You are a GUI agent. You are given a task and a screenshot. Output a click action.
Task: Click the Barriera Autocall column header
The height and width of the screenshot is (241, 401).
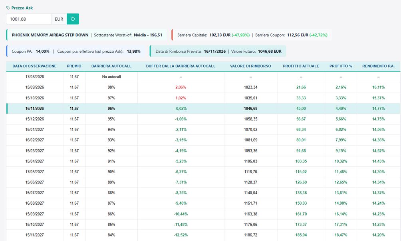[x=111, y=66]
